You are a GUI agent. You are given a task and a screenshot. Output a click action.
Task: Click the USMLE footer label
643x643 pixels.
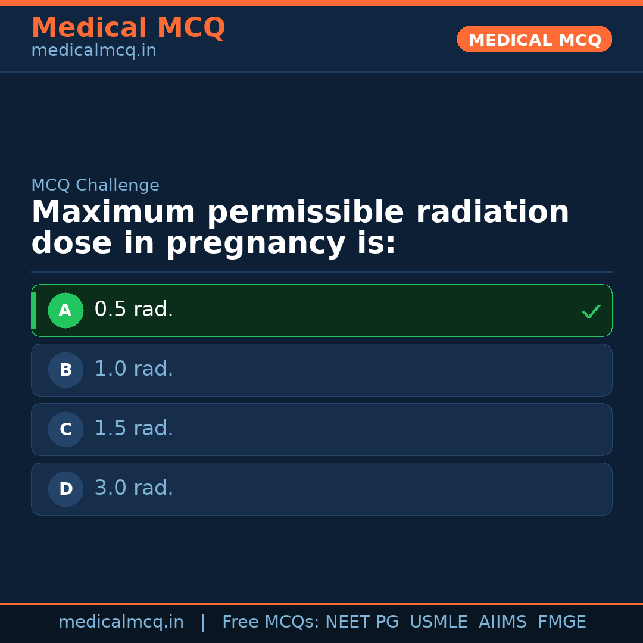click(x=438, y=622)
